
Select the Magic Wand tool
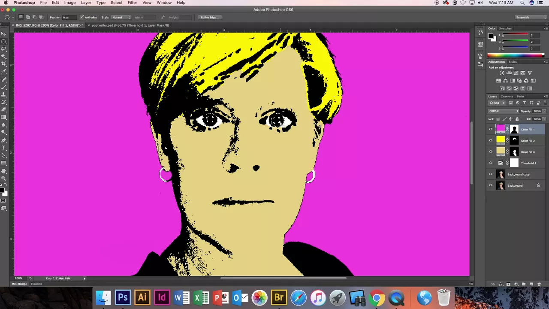(x=4, y=56)
